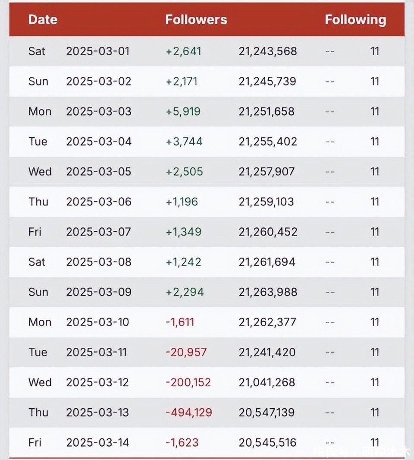This screenshot has height=460, width=414.
Task: Click the Following column header
Action: pyautogui.click(x=355, y=20)
